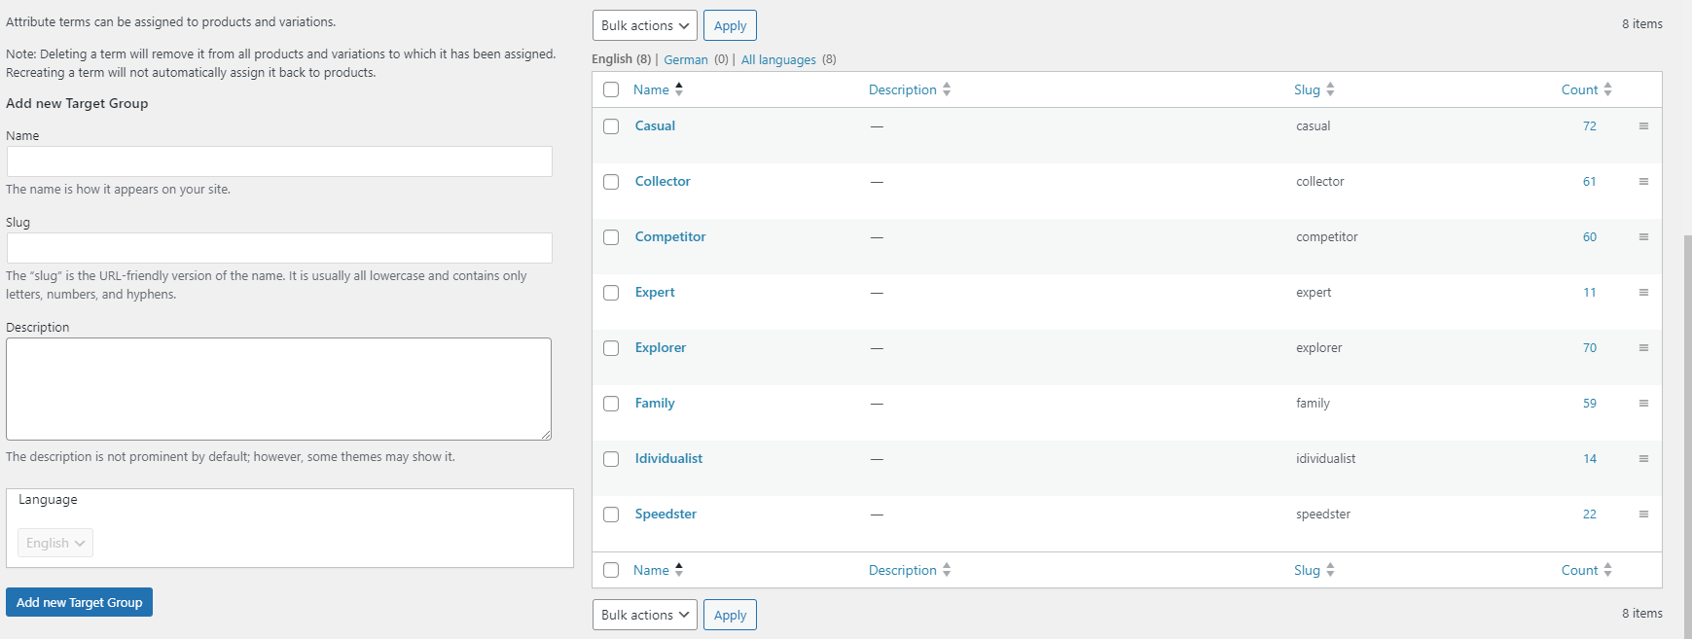The image size is (1692, 639).
Task: Sort by top Count column header
Action: (x=1579, y=89)
